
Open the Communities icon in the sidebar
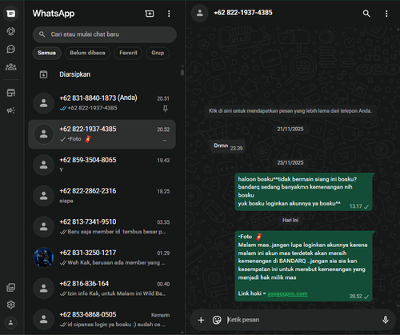[11, 67]
